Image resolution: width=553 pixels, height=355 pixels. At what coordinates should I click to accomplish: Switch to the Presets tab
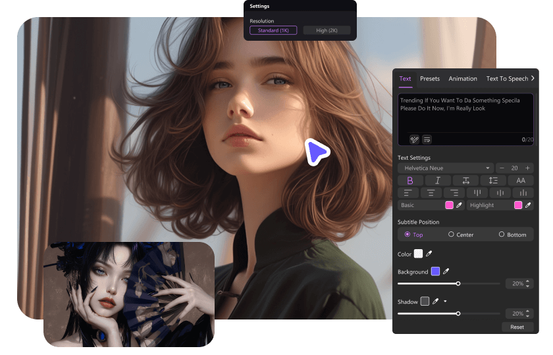pos(430,79)
